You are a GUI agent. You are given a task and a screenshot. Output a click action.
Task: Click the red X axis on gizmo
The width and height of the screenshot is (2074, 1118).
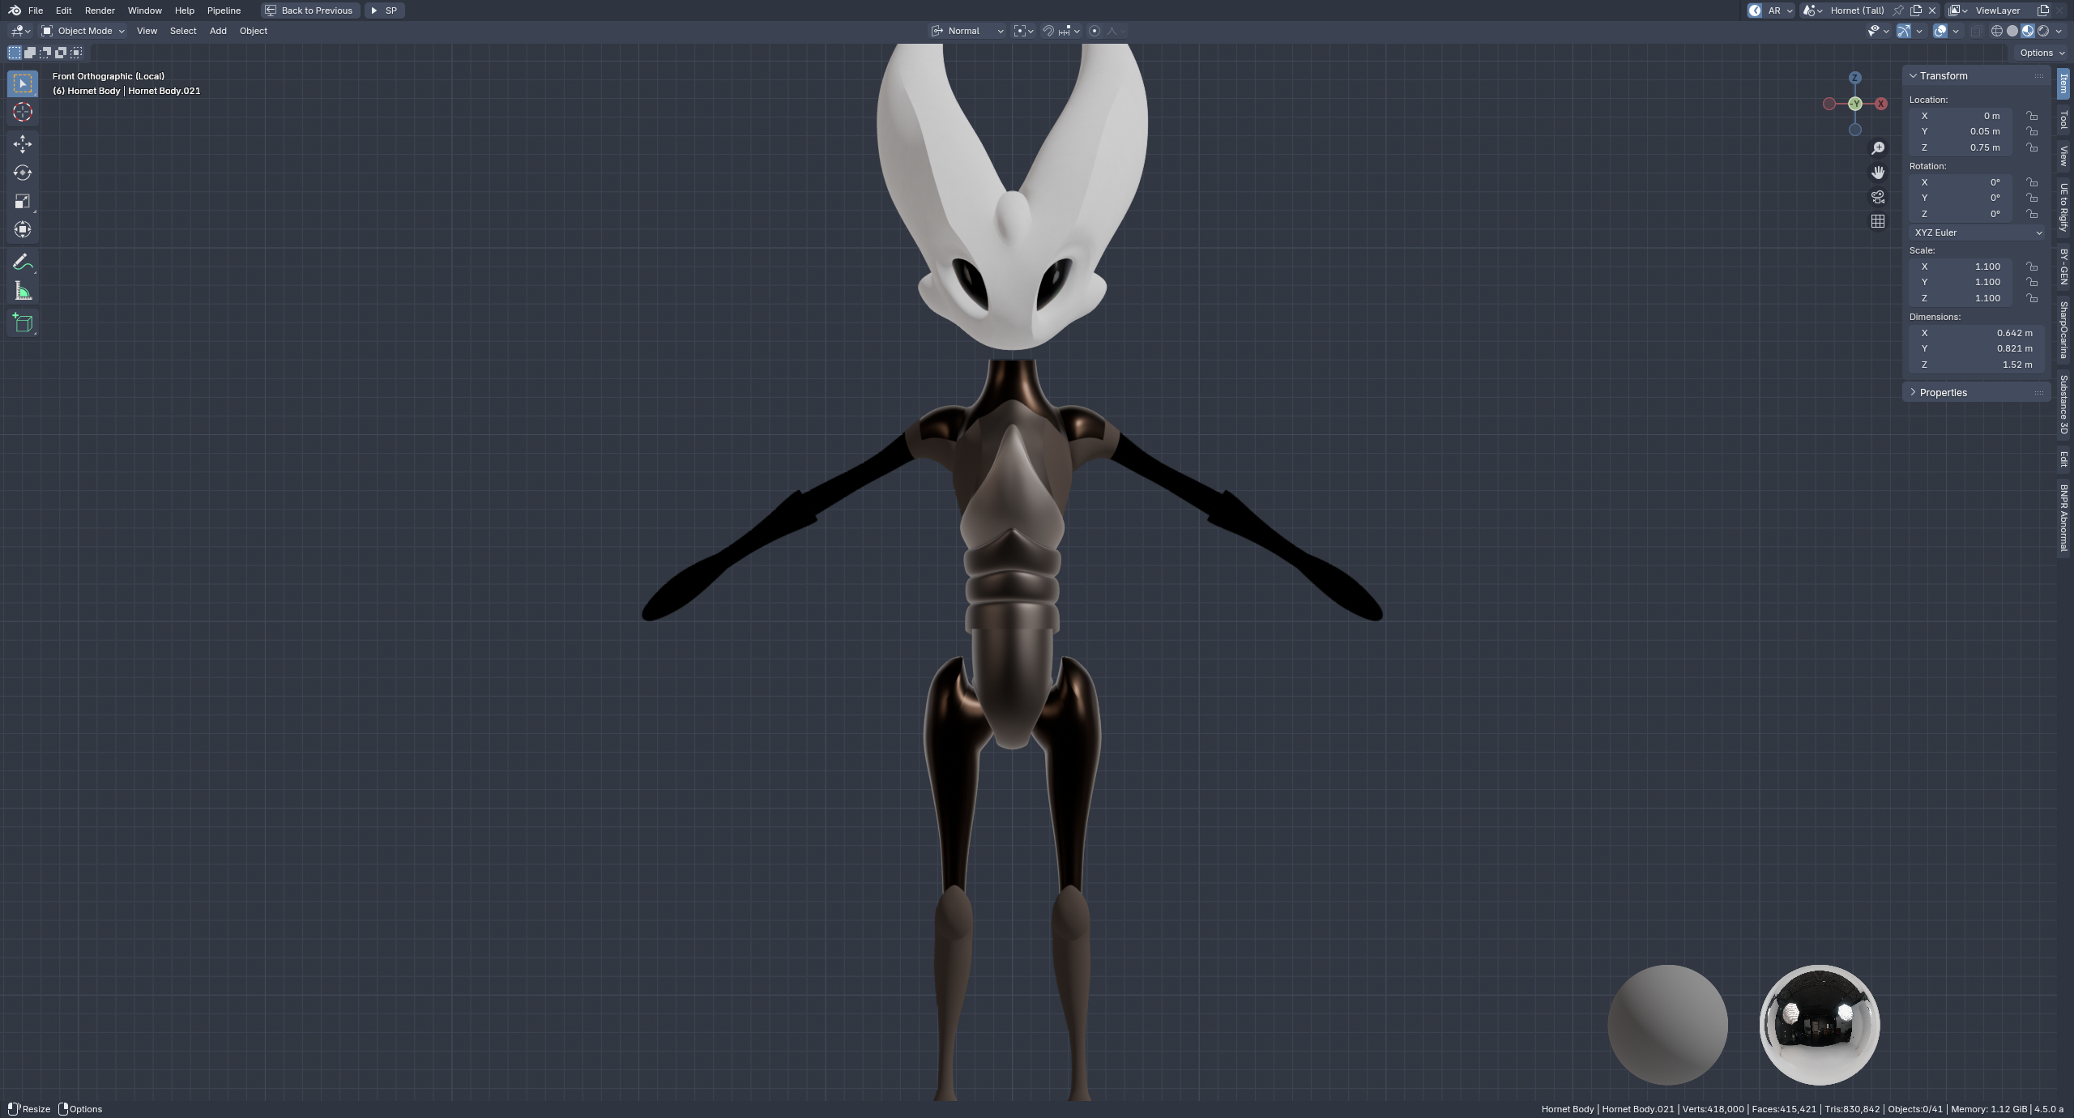pos(1881,104)
